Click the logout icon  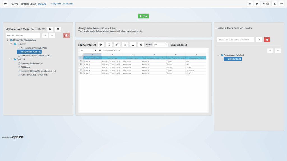point(281,4)
